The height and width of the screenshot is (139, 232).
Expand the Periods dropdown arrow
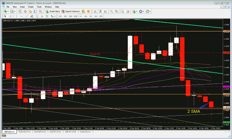143,11
